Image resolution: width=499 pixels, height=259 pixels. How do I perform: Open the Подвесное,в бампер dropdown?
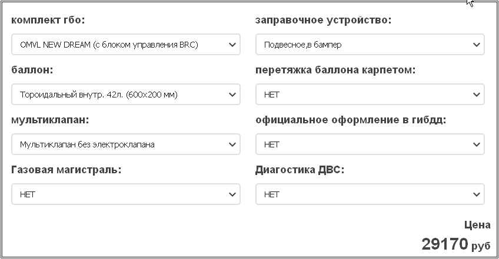tap(370, 45)
